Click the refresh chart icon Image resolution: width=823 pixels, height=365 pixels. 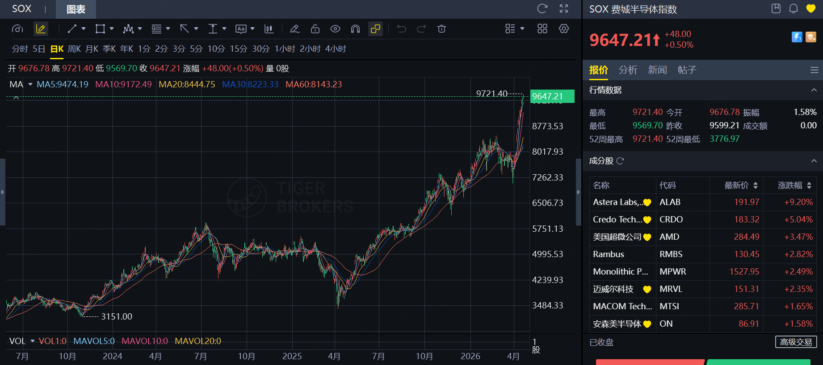click(x=542, y=8)
